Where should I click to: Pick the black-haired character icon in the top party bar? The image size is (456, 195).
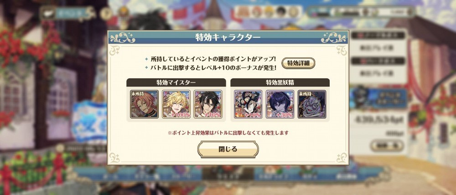281,12
